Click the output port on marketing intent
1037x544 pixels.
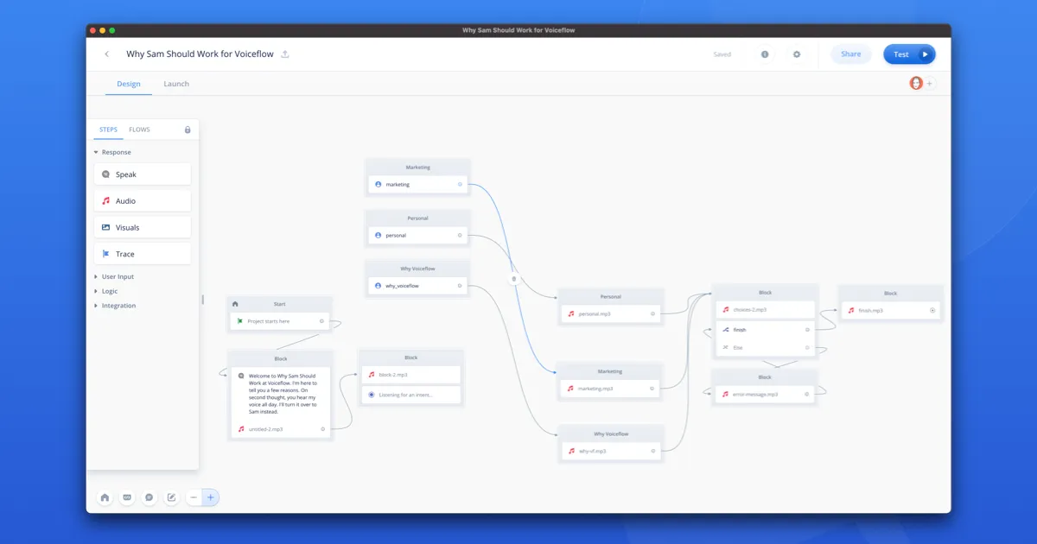(x=460, y=185)
